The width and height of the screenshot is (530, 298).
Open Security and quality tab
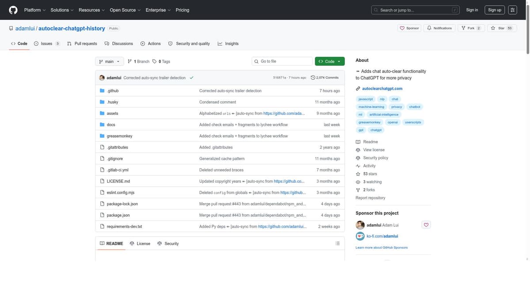point(189,44)
